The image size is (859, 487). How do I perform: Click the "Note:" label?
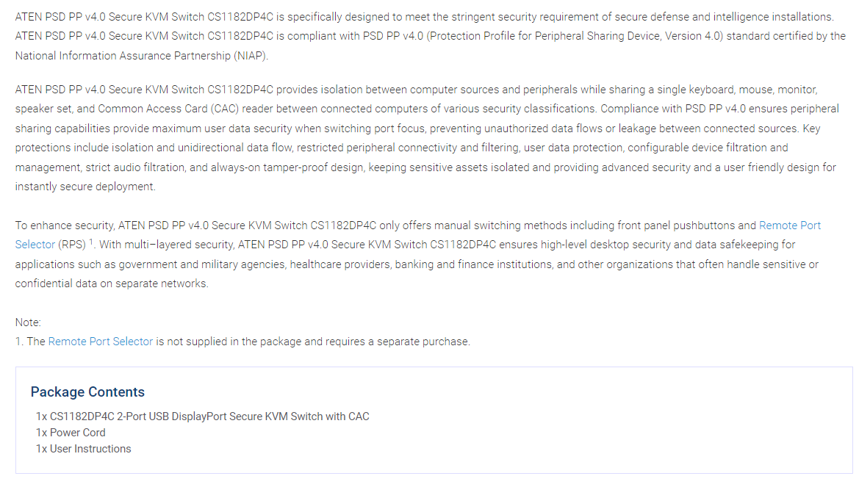(28, 322)
